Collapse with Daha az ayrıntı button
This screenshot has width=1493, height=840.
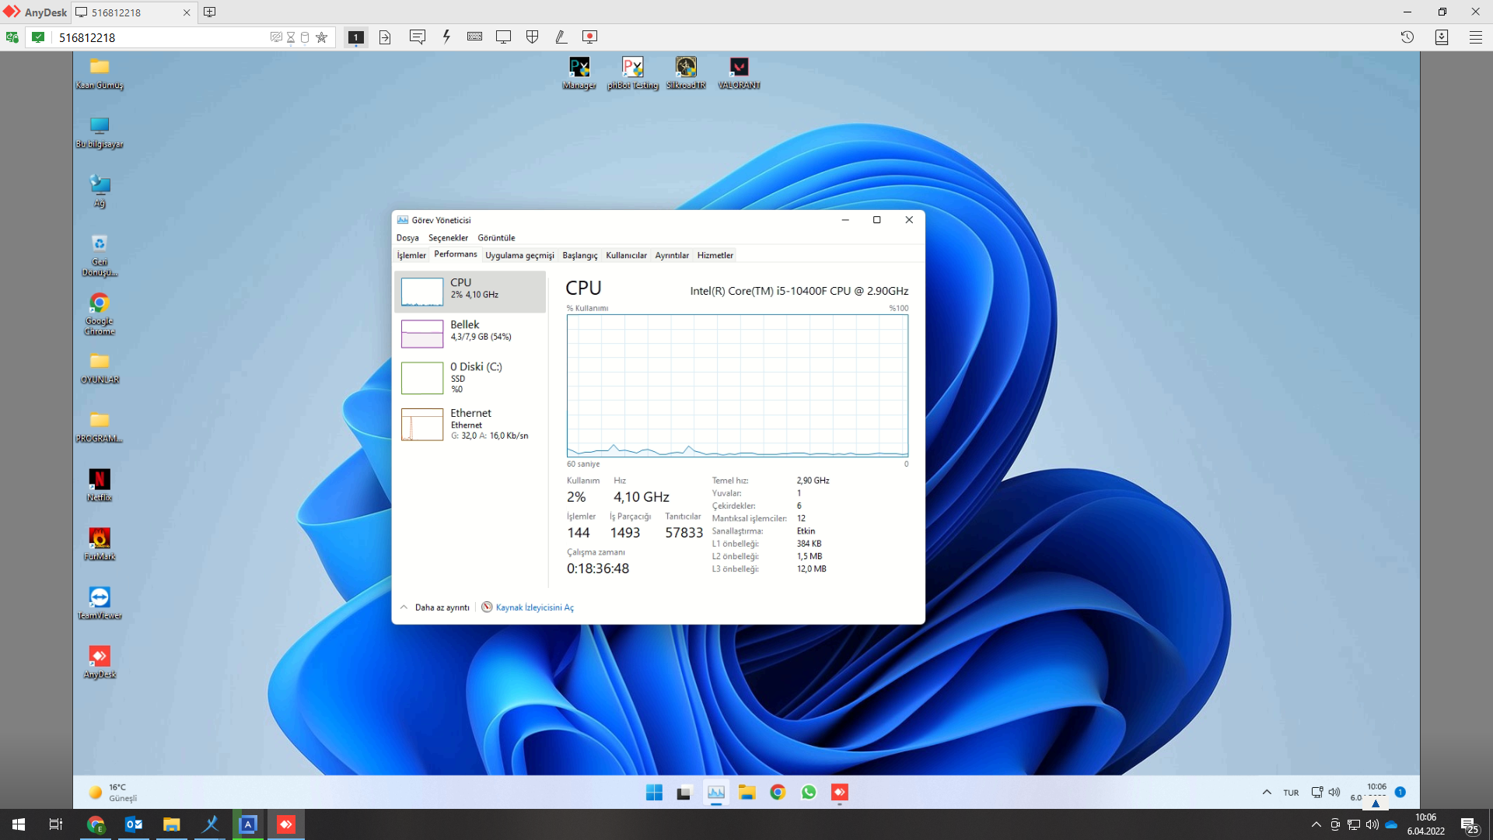pos(435,607)
